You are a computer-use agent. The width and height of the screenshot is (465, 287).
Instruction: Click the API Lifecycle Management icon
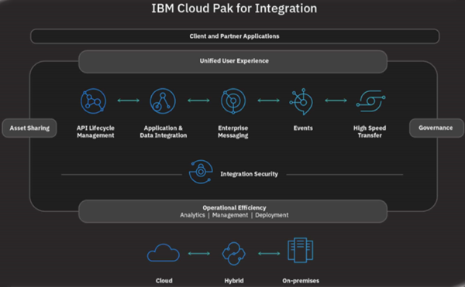(94, 101)
